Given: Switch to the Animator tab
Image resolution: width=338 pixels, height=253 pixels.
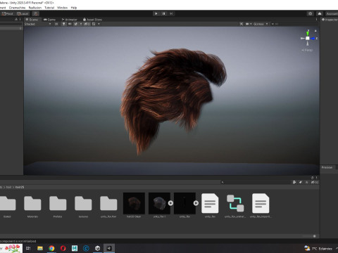Looking at the screenshot, I should tap(69, 20).
